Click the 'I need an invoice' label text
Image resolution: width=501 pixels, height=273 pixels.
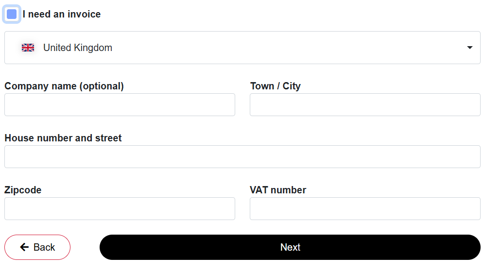pyautogui.click(x=62, y=14)
